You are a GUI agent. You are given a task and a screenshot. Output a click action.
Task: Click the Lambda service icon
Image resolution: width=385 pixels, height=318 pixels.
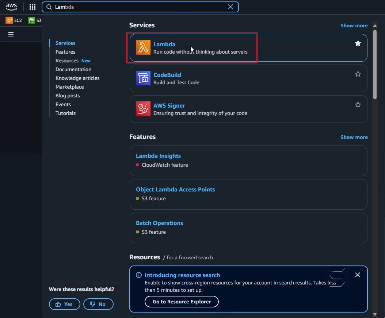[x=143, y=47]
